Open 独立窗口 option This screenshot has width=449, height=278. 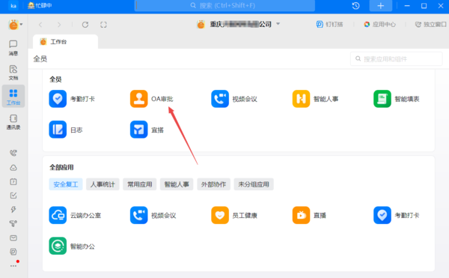[431, 25]
